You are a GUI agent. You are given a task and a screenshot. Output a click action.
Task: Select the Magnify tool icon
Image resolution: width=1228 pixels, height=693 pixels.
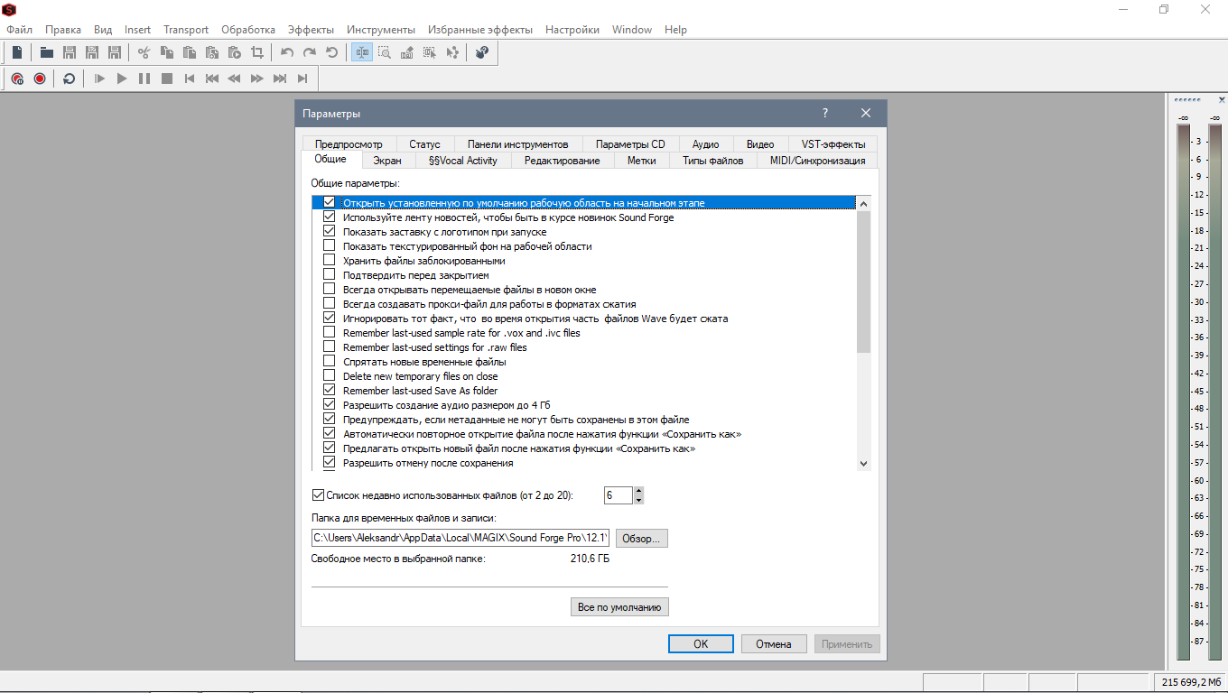(385, 52)
